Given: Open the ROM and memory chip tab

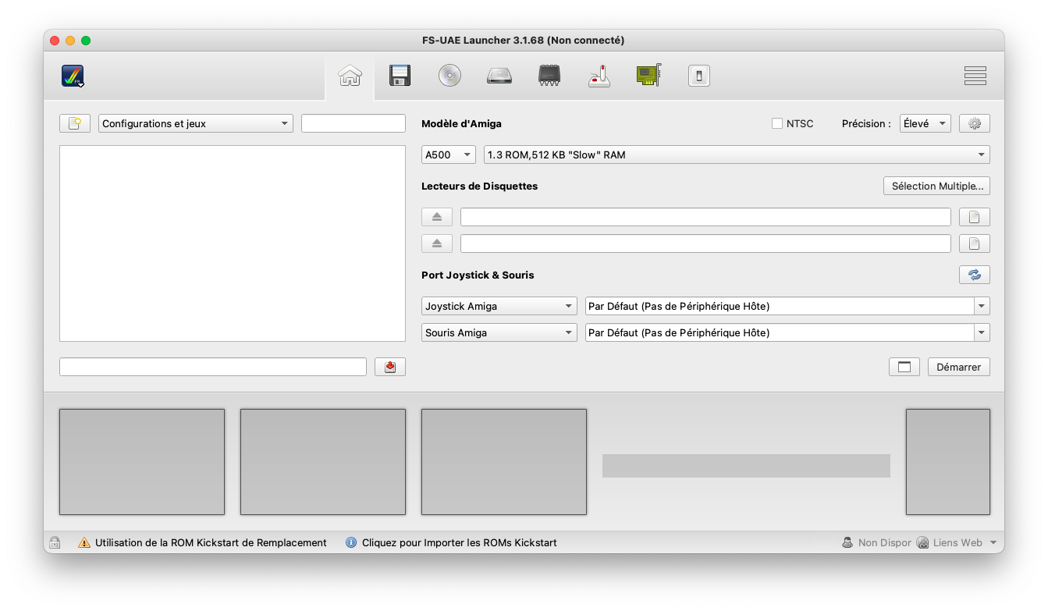Looking at the screenshot, I should 549,76.
